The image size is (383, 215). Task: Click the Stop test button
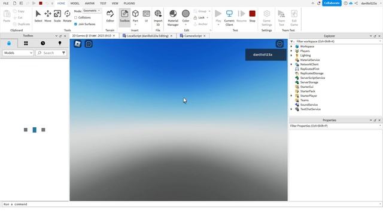point(253,16)
